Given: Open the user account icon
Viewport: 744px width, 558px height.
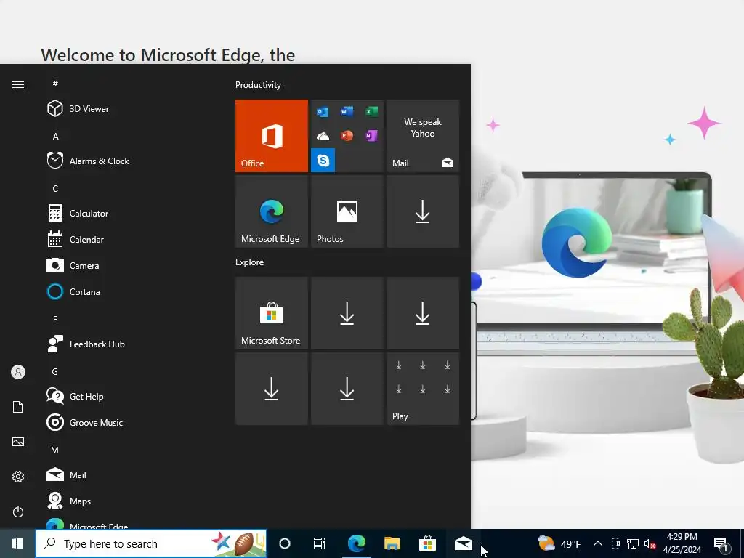Looking at the screenshot, I should 18,372.
